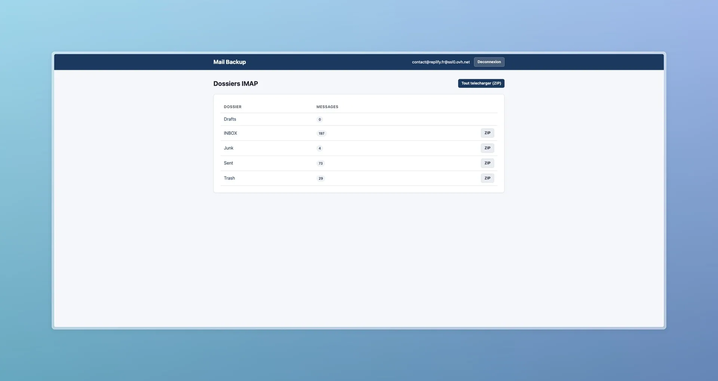Click the Mail Backup app title

pos(229,62)
